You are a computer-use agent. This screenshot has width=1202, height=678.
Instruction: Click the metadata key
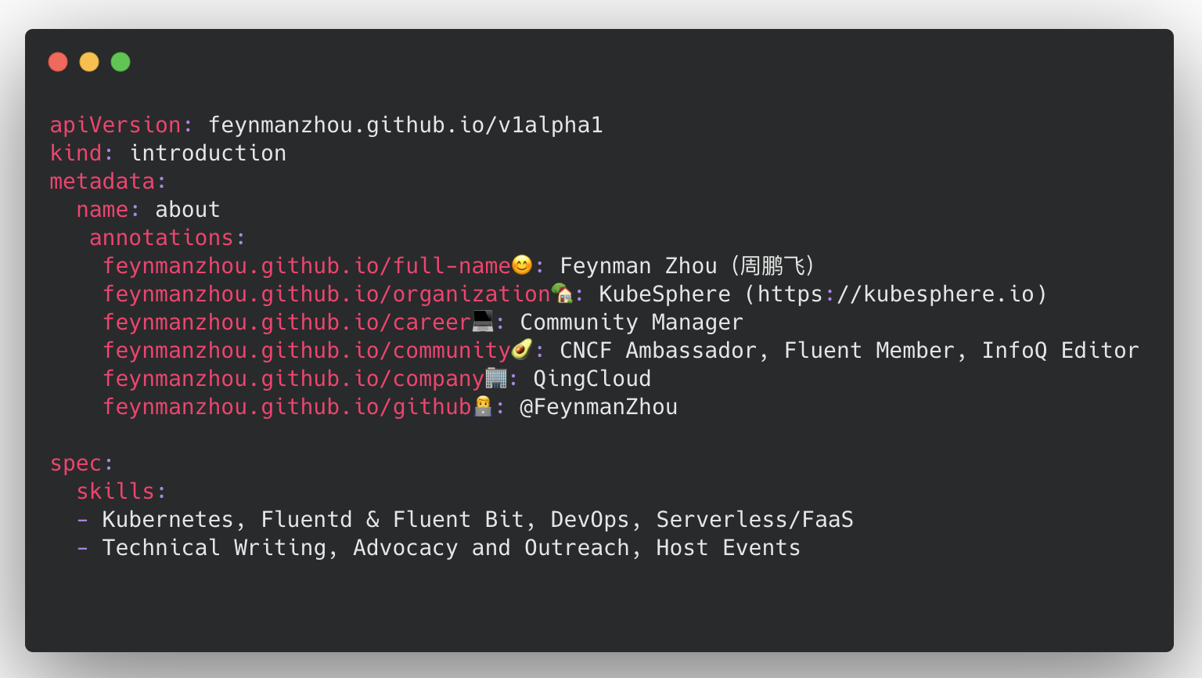pos(103,182)
